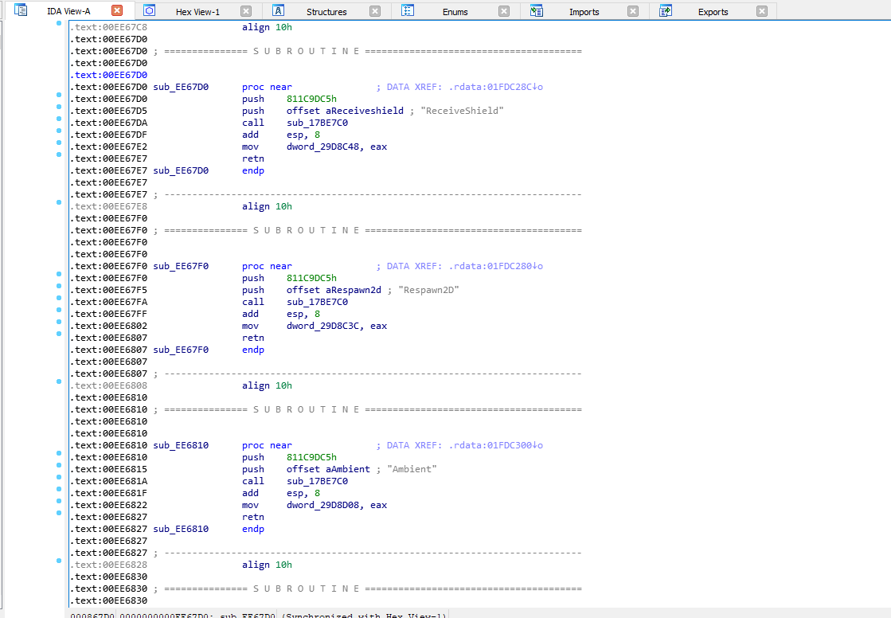Toggle breakpoint dot at align 00EE67E8
891x618 pixels.
pos(59,202)
